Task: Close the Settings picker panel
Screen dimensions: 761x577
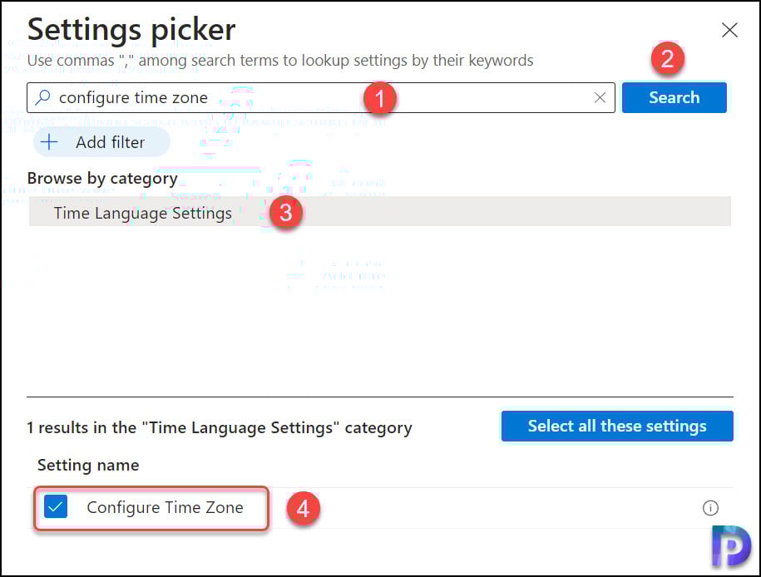Action: (729, 30)
